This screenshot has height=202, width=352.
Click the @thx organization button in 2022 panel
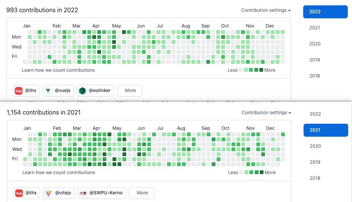point(26,90)
